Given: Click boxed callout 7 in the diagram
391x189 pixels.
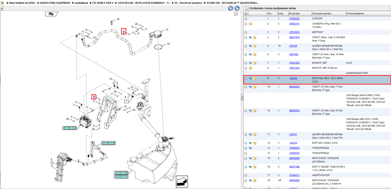Looking at the screenshot, I should [x=126, y=101].
